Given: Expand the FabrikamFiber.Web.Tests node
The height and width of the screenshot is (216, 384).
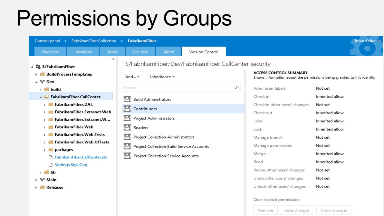Looking at the screenshot, I should [x=44, y=135].
